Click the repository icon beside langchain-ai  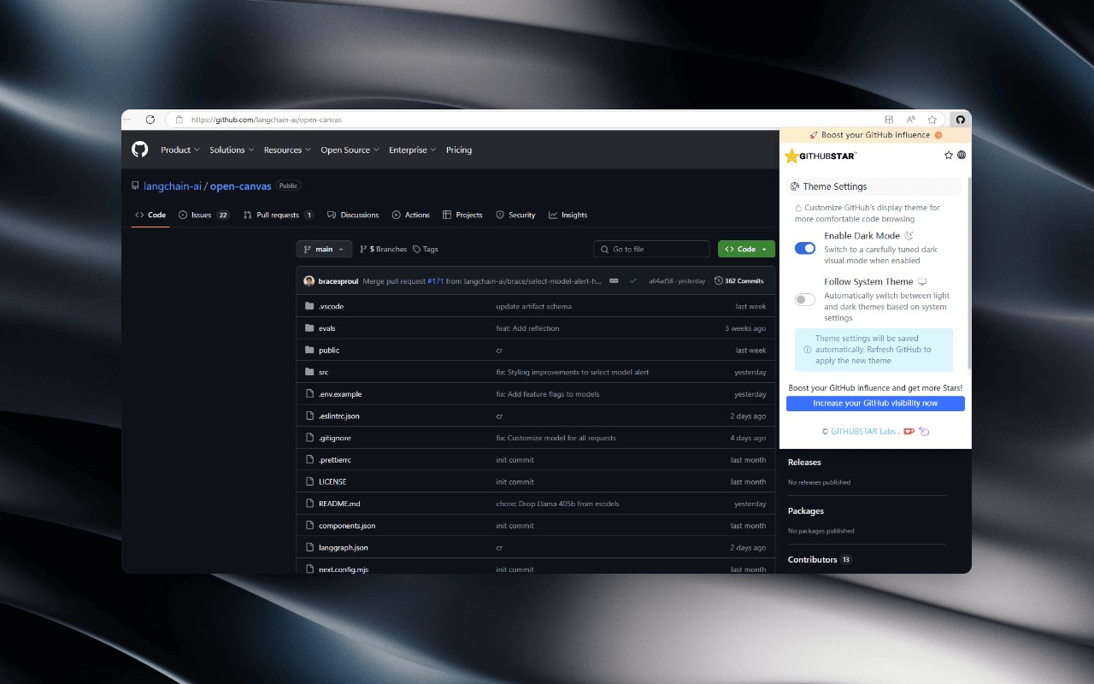(x=135, y=186)
